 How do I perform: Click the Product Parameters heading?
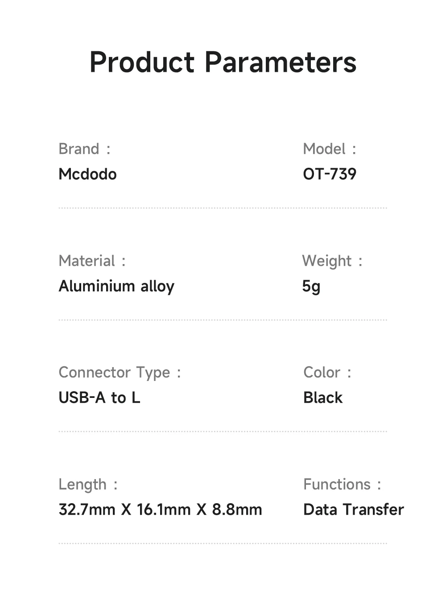[x=223, y=62]
